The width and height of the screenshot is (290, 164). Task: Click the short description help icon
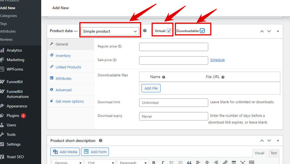tap(100, 140)
